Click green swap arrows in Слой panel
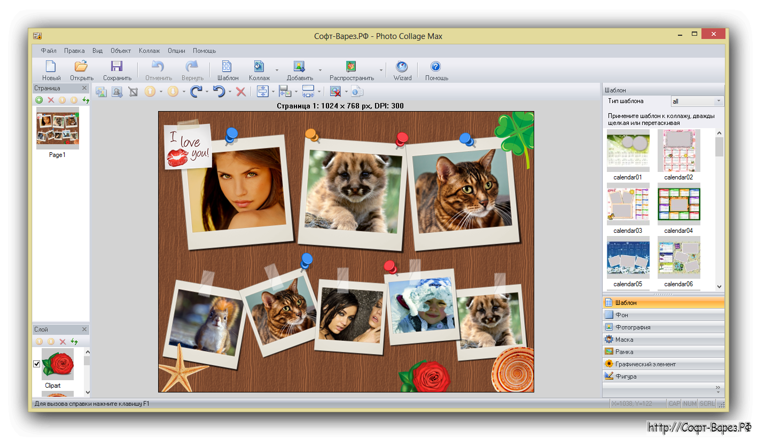This screenshot has height=440, width=757. click(74, 341)
